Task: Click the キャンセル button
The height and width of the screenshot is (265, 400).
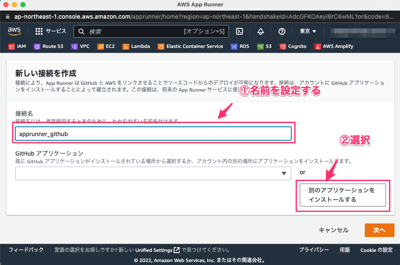Action: [x=333, y=230]
